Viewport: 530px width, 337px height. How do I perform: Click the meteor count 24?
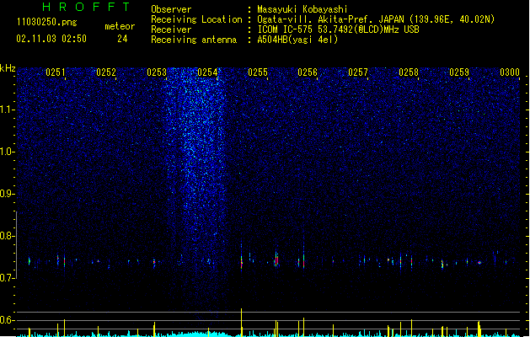122,39
